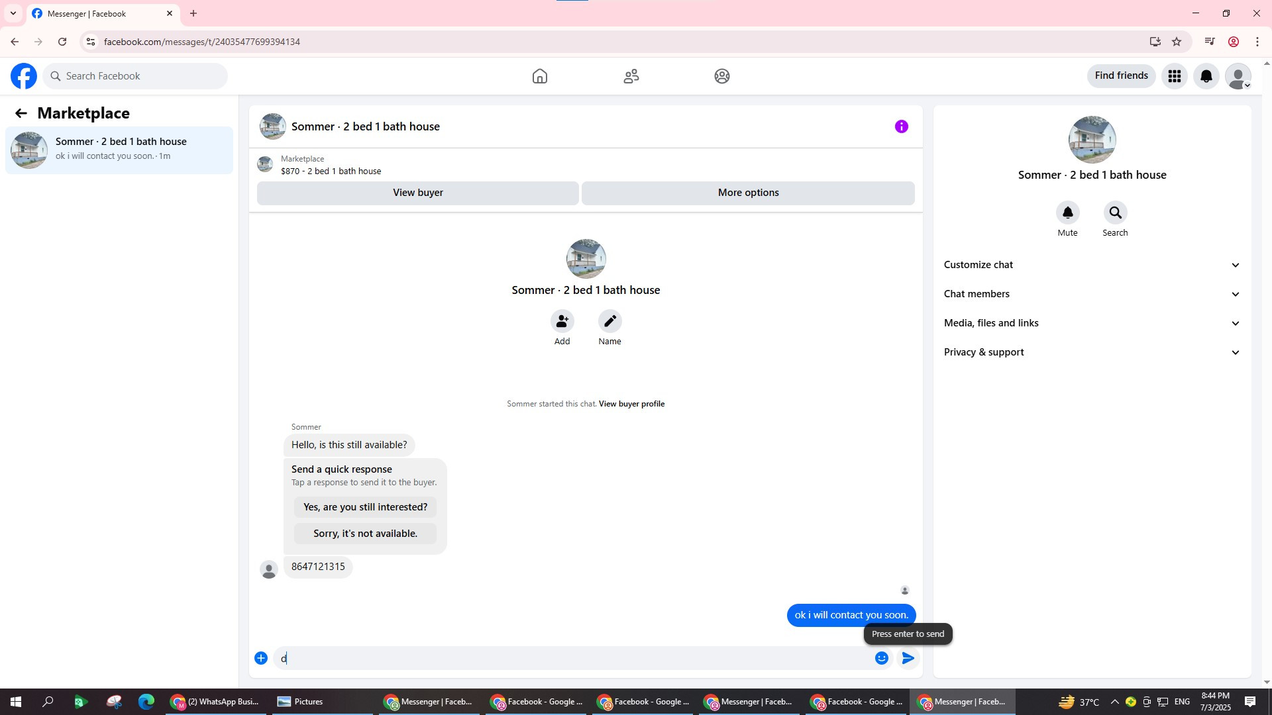Screen dimensions: 1272x715
Task: Expand Privacy & support section
Action: tap(1091, 352)
